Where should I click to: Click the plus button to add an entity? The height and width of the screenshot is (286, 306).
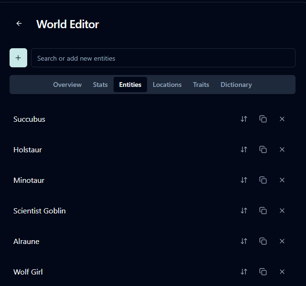point(18,58)
